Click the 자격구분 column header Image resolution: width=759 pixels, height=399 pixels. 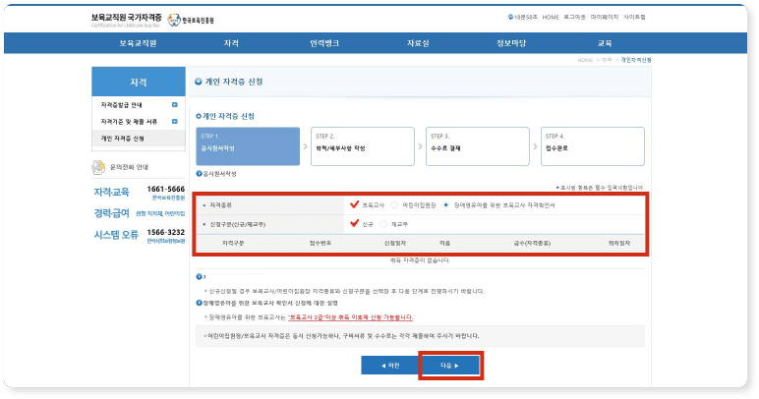pos(233,244)
